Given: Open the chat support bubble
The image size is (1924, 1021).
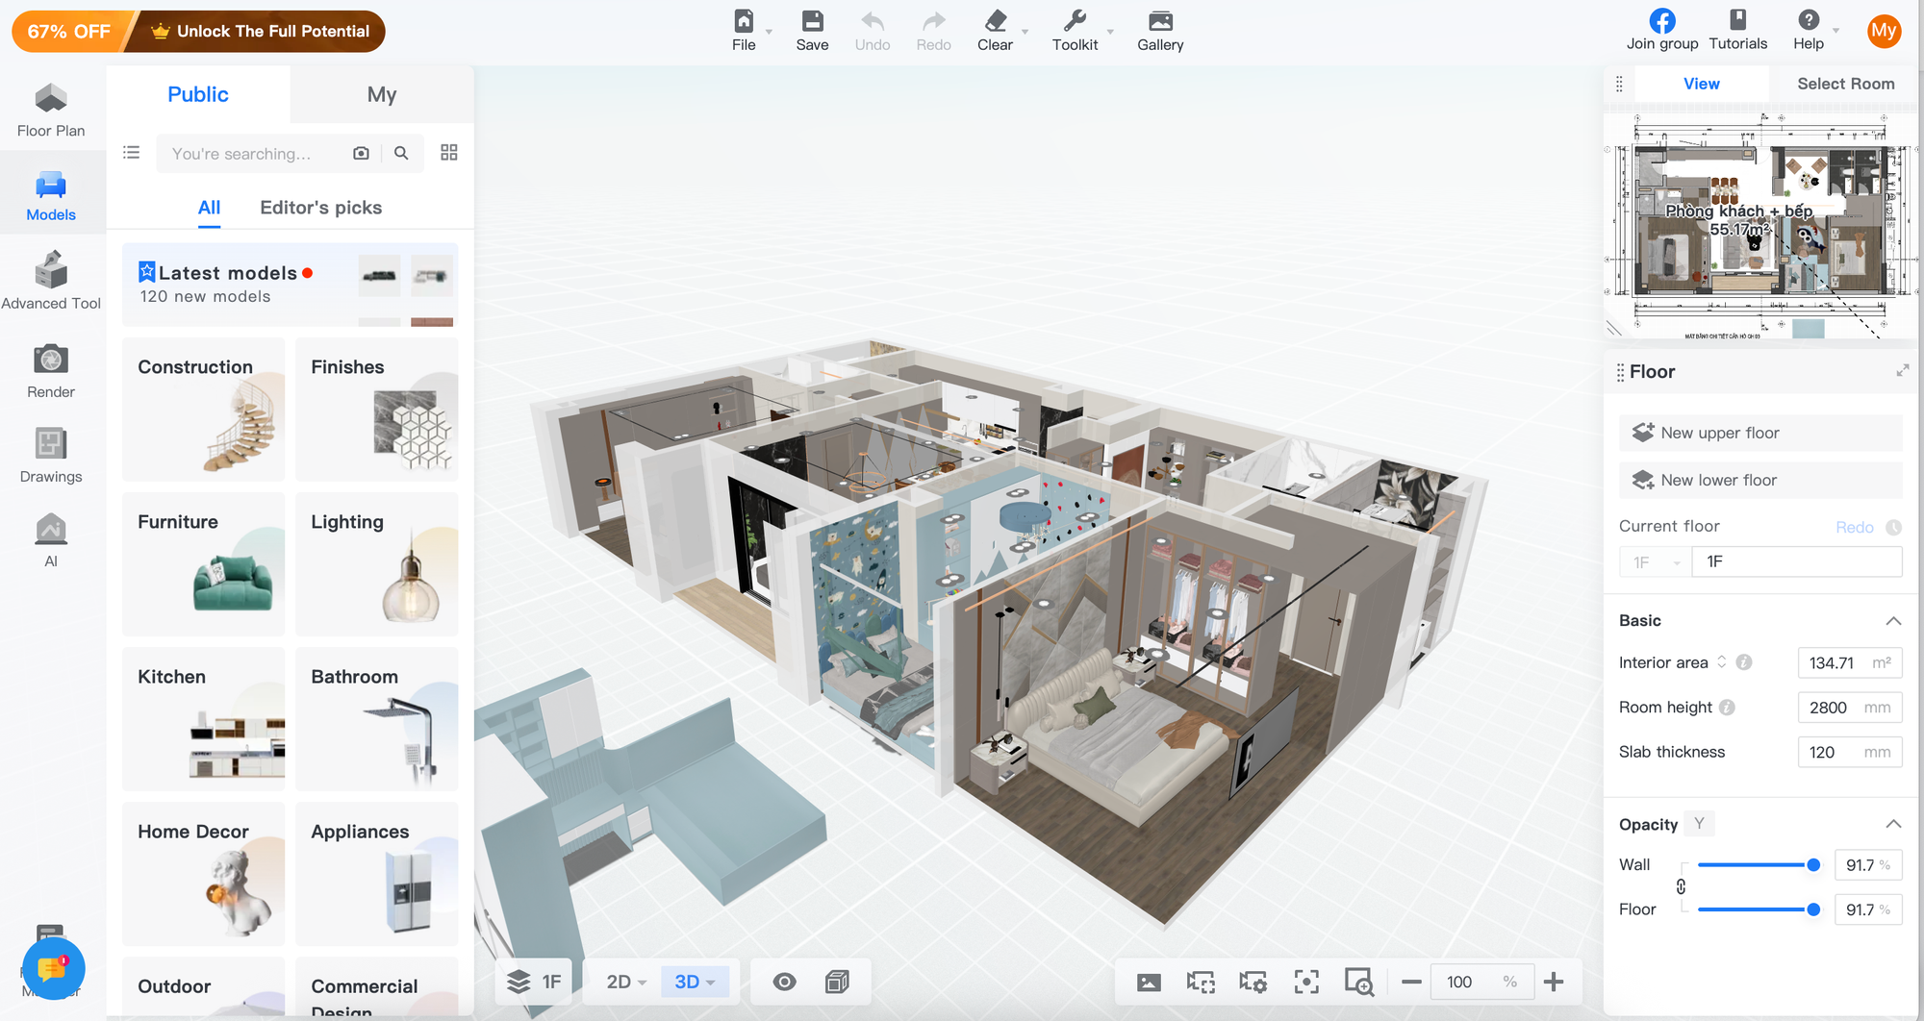Looking at the screenshot, I should point(53,967).
